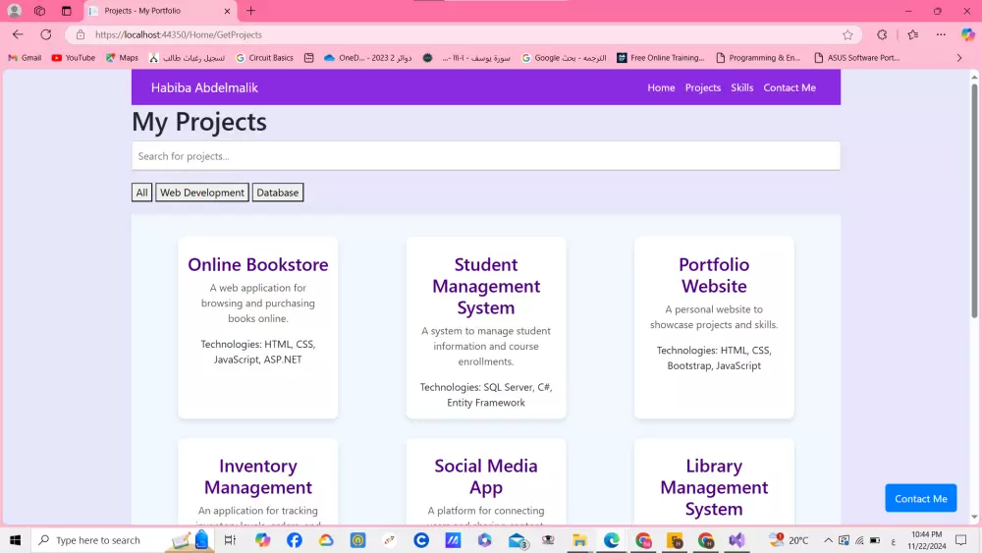Click Habiba Abdelmalik brand link

204,87
